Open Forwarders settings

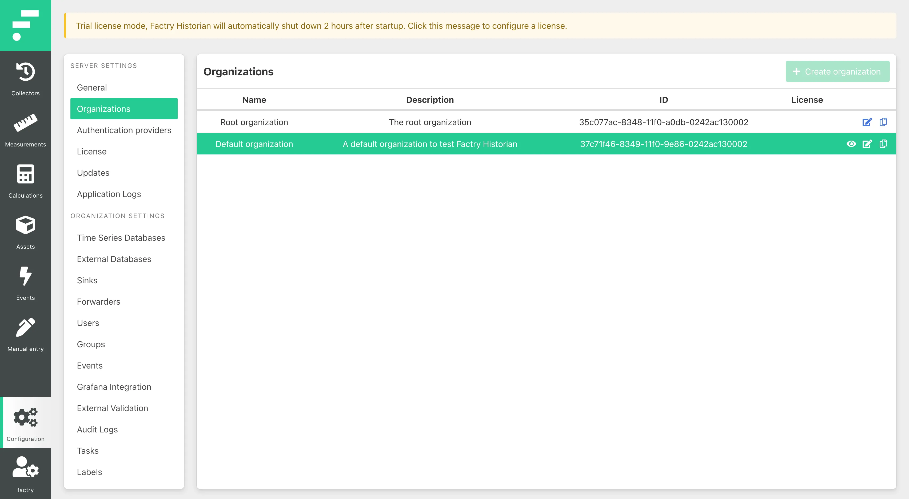click(x=124, y=302)
